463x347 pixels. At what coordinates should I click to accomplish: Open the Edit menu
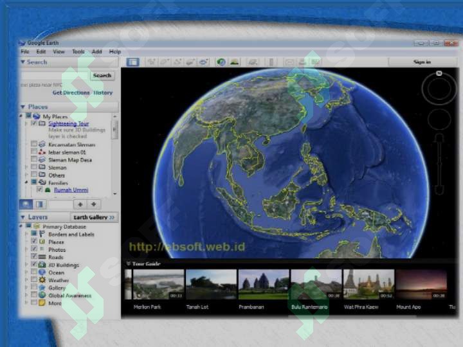pyautogui.click(x=41, y=51)
